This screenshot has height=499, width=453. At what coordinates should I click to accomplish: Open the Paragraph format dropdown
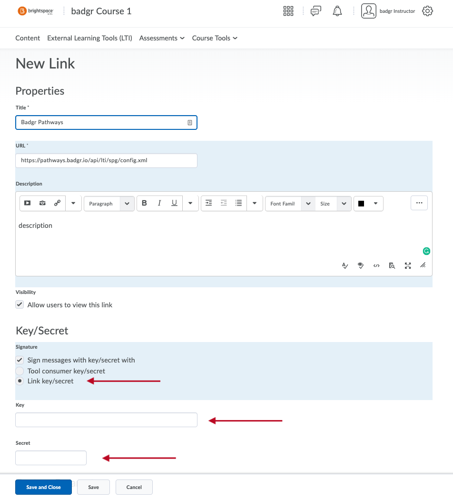click(109, 203)
